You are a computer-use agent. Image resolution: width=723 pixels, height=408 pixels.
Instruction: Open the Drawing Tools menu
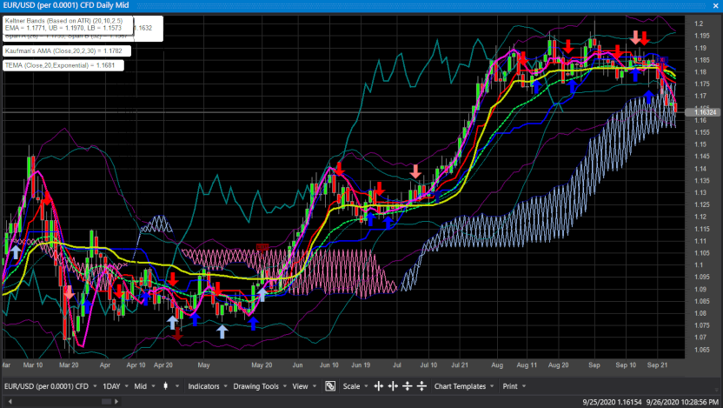260,386
